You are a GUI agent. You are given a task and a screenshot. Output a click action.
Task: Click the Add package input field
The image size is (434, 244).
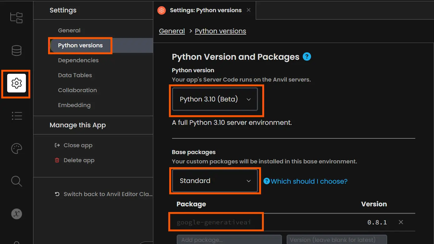(x=229, y=239)
